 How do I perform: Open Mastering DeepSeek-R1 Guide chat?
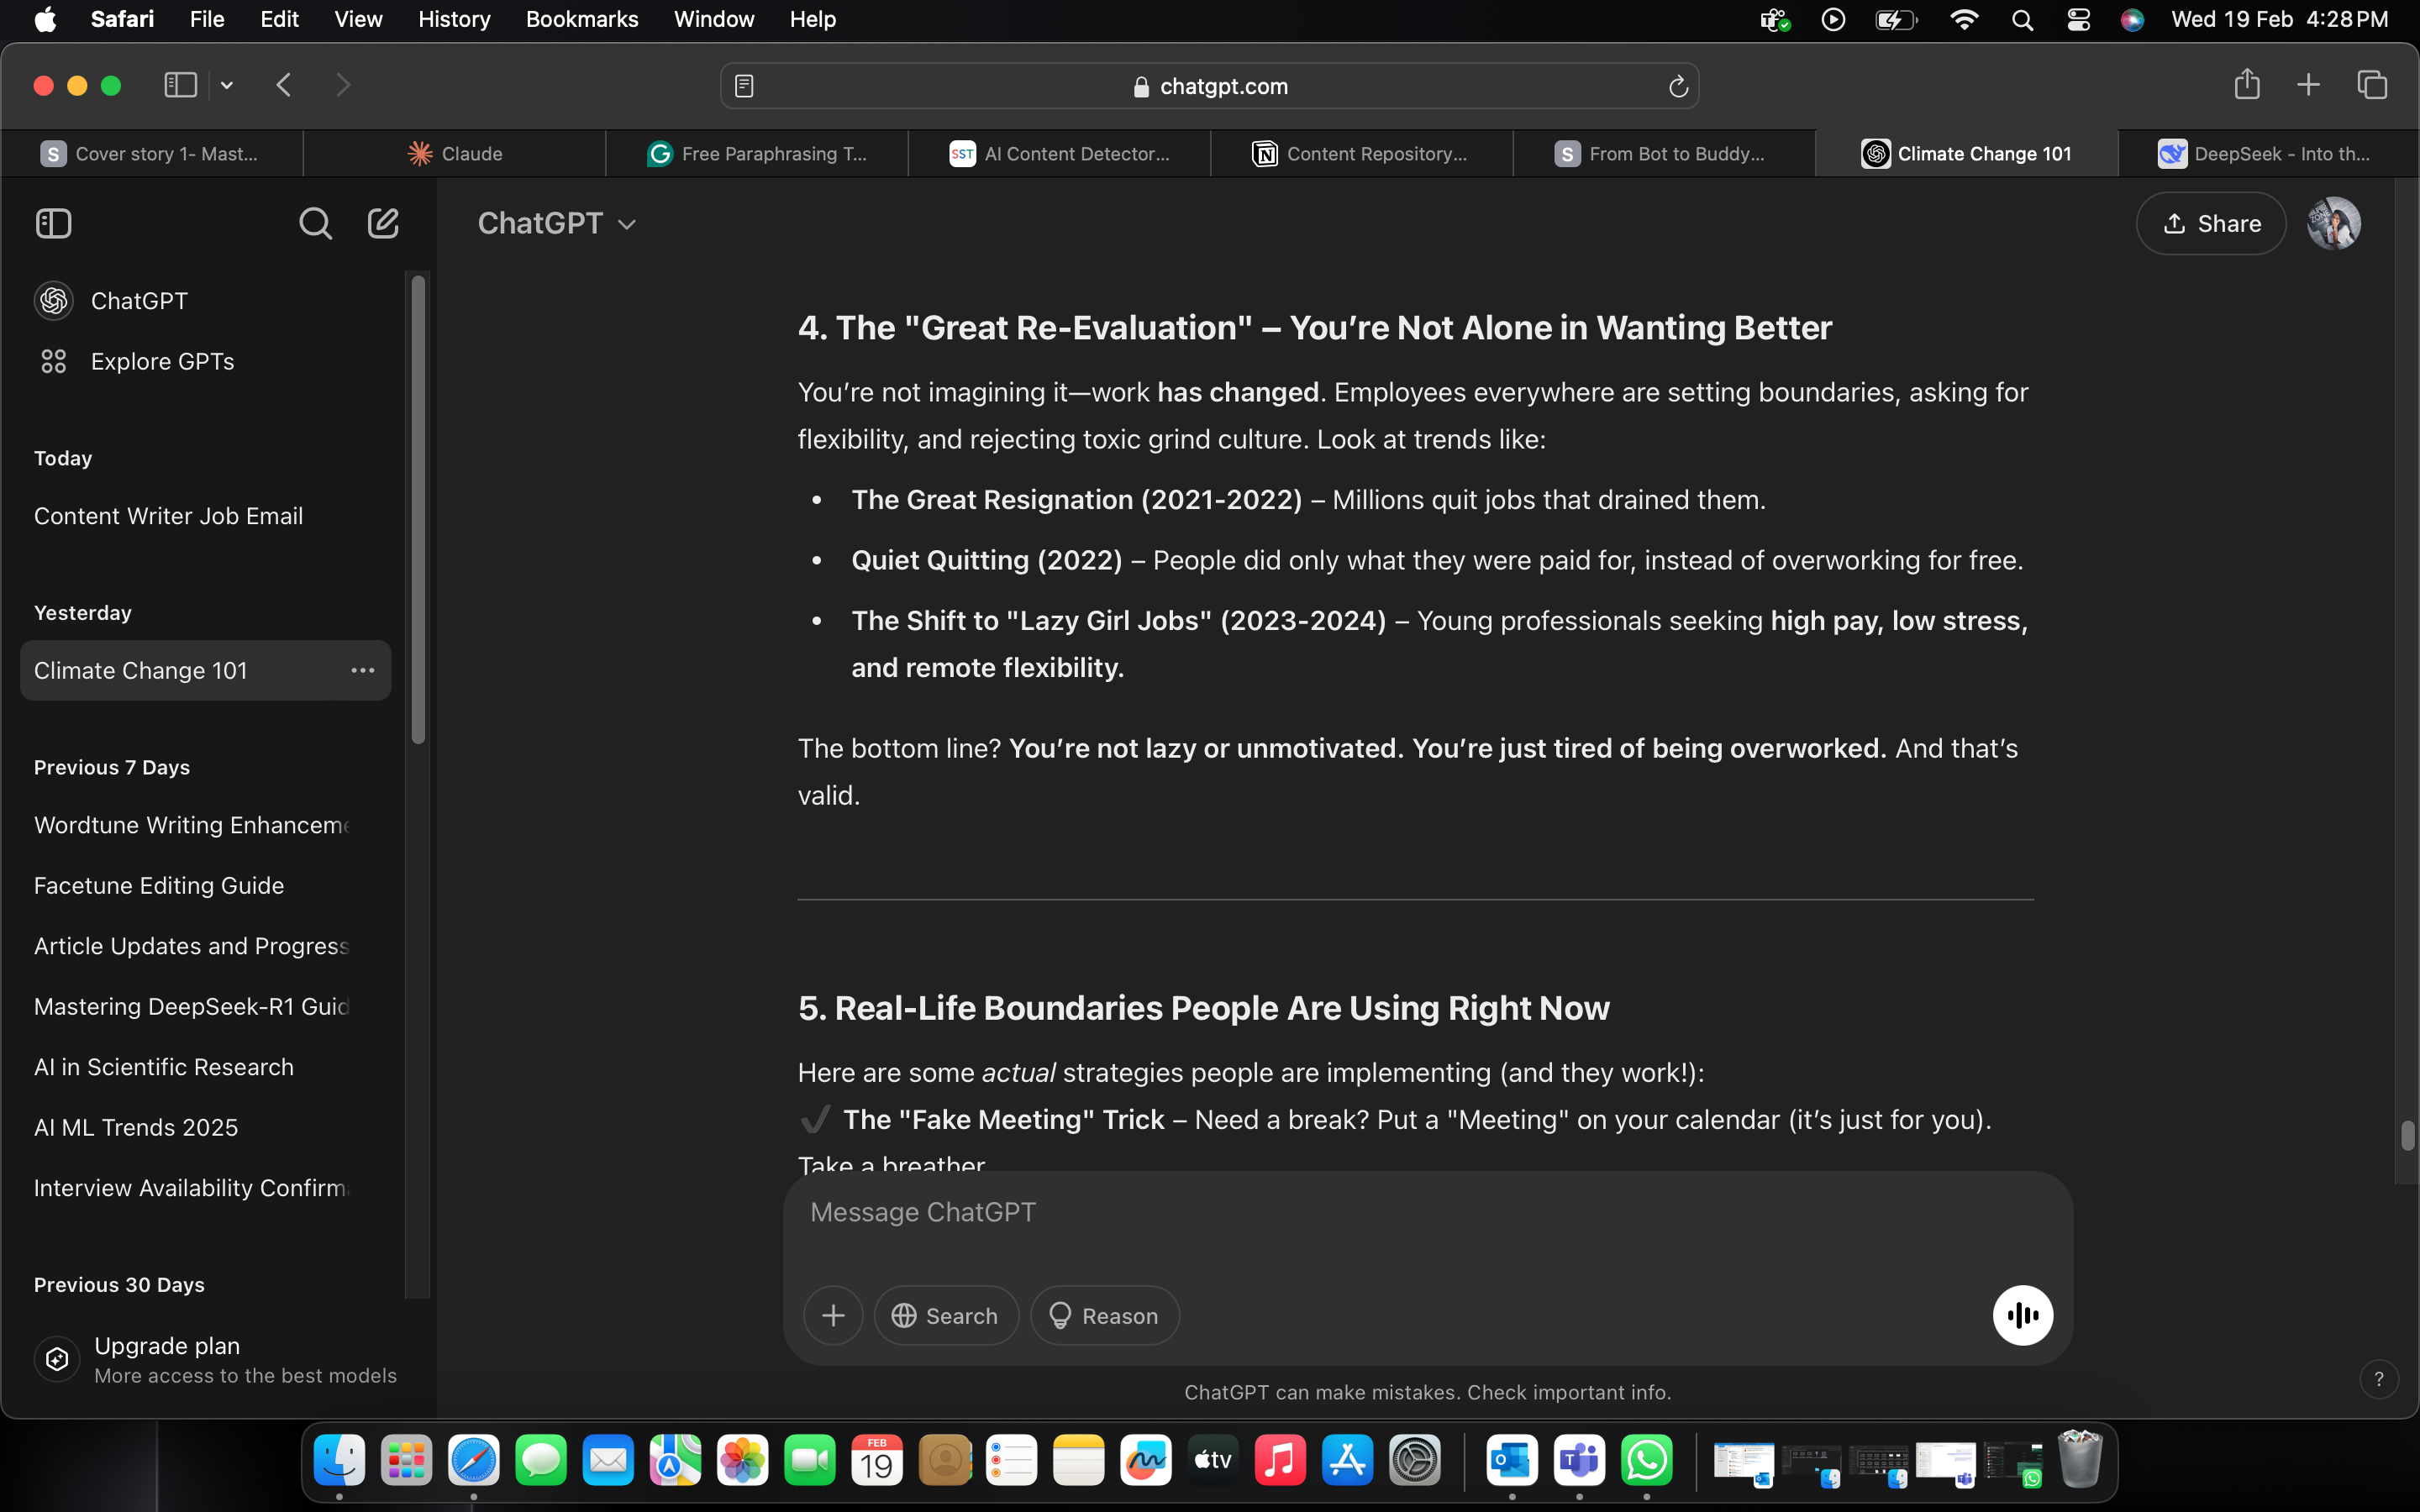pyautogui.click(x=205, y=1007)
